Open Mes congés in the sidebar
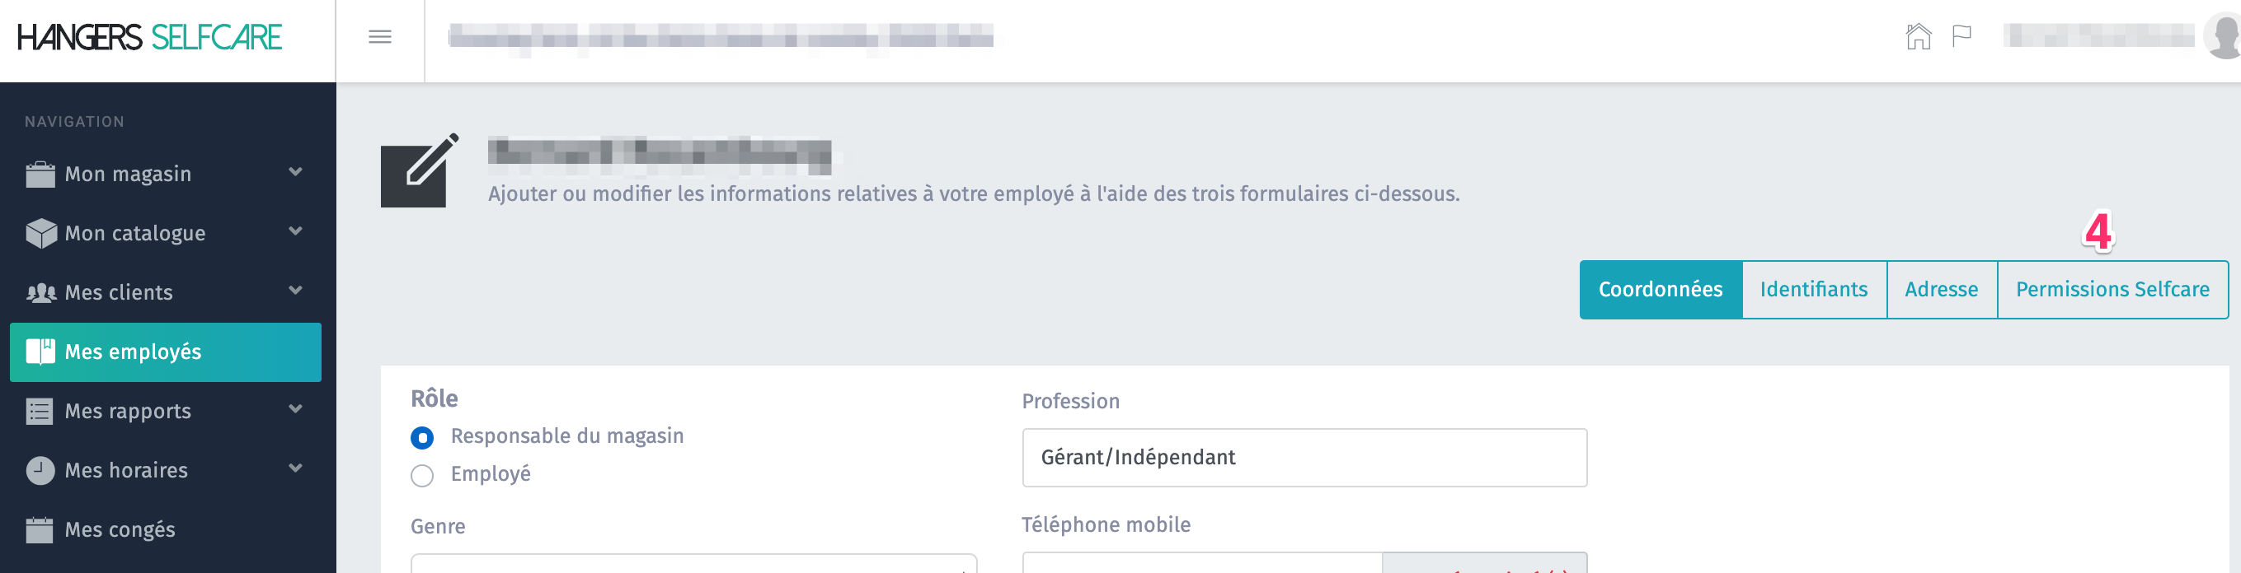Screen dimensions: 2241x573 click(x=120, y=529)
